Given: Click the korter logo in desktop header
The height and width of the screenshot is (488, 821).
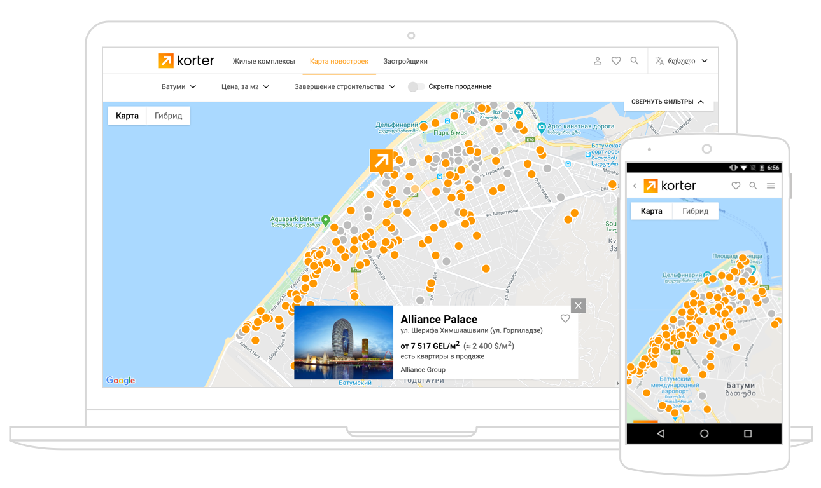Looking at the screenshot, I should tap(186, 61).
